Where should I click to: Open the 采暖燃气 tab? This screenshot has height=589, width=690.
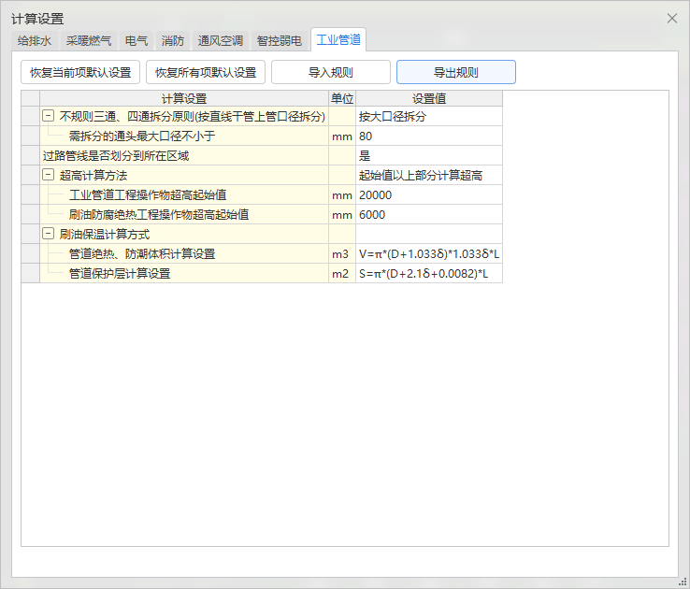click(x=89, y=41)
